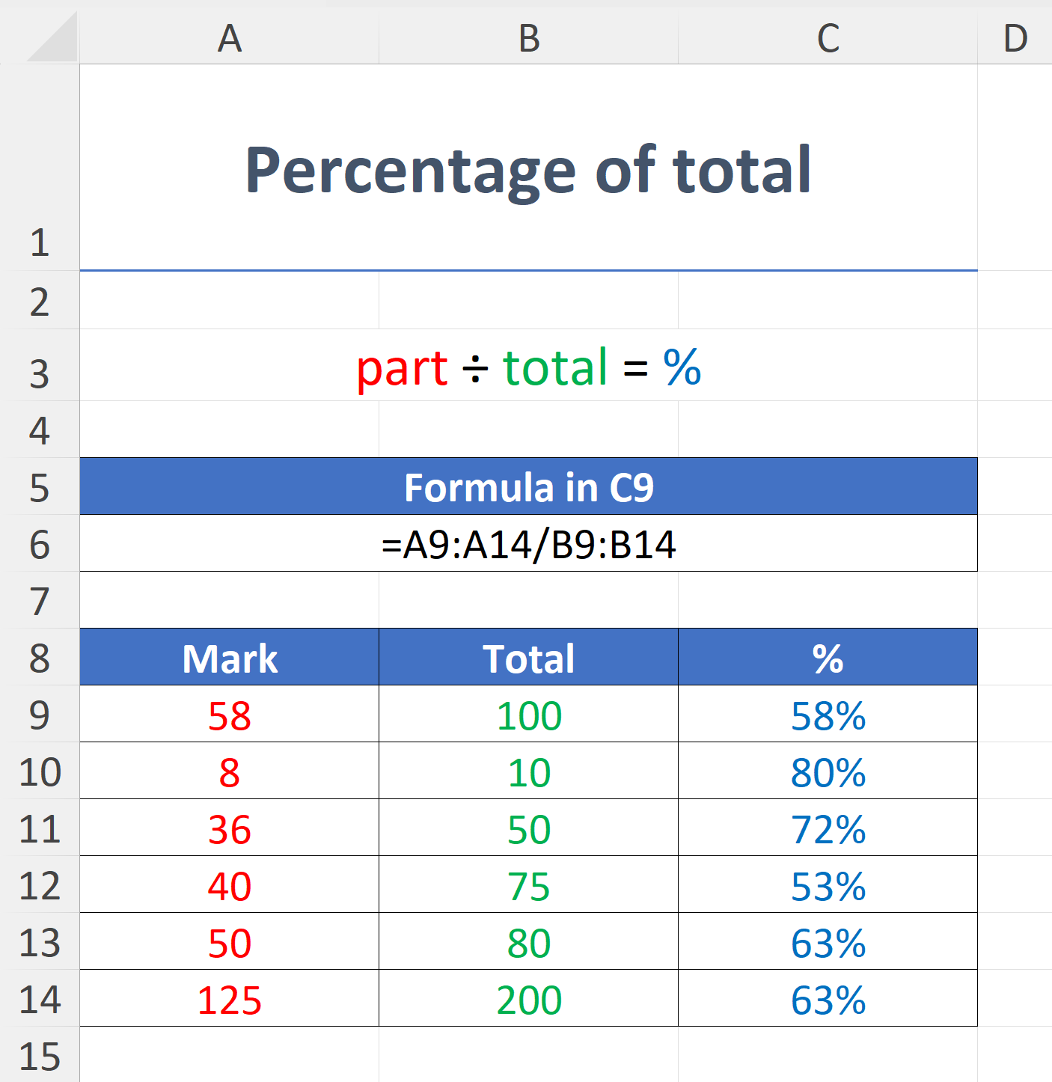
Task: Click the 'Mark' column header cell
Action: tap(228, 657)
